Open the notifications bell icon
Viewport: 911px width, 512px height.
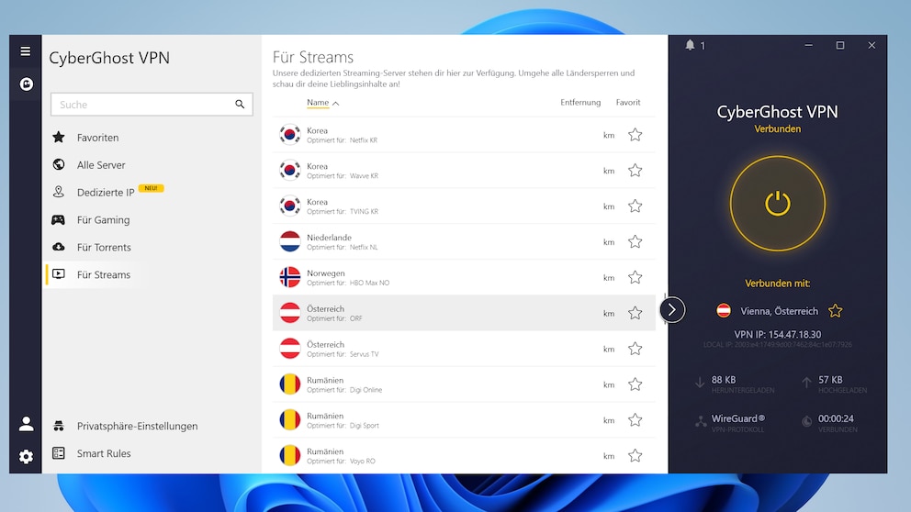[690, 45]
